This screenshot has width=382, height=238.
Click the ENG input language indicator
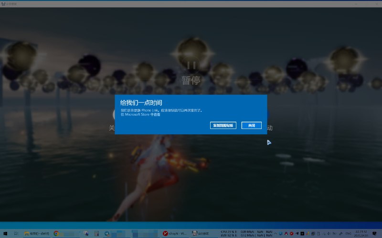coord(349,233)
